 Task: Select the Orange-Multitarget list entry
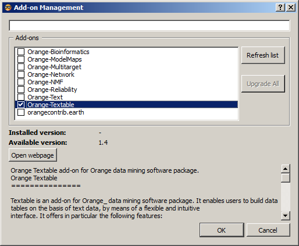point(54,67)
